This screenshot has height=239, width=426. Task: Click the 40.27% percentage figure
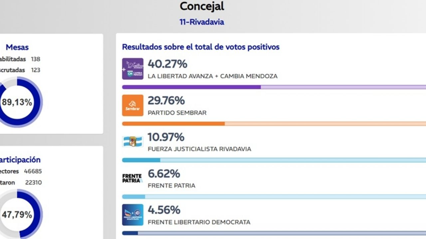pyautogui.click(x=167, y=64)
